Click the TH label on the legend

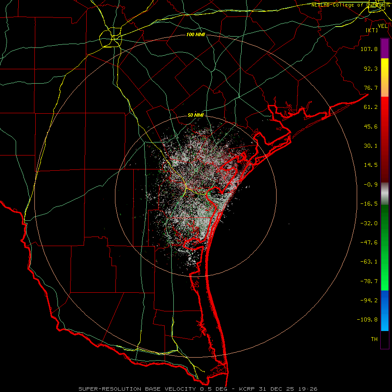click(374, 339)
